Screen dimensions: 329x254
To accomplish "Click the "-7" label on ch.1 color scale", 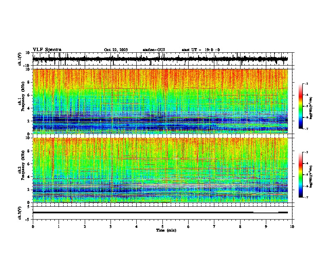I will pyautogui.click(x=307, y=129).
